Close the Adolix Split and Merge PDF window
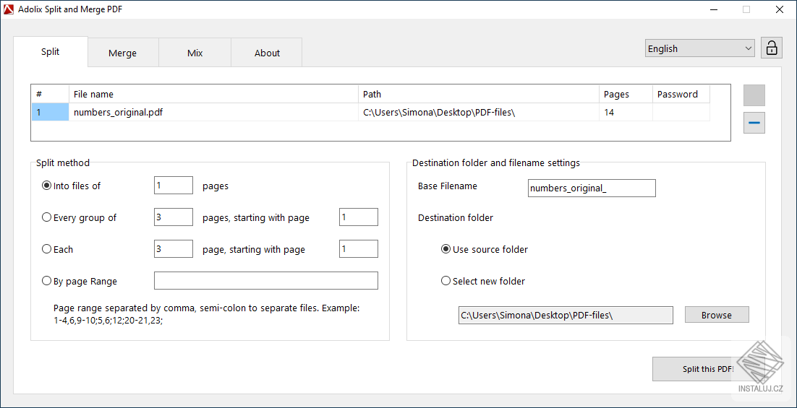 point(778,9)
